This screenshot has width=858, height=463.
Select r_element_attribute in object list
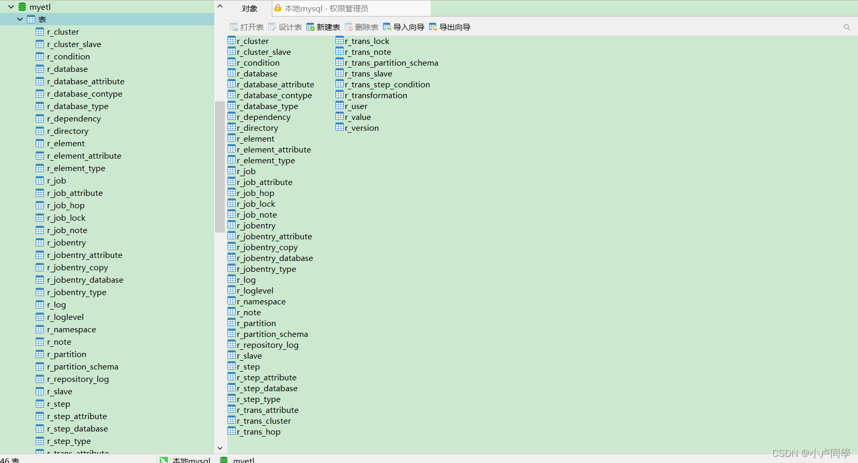pos(274,150)
